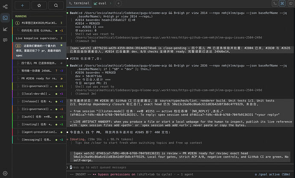
Task: Click the 'Ideating…' status line
Action: 100,139
